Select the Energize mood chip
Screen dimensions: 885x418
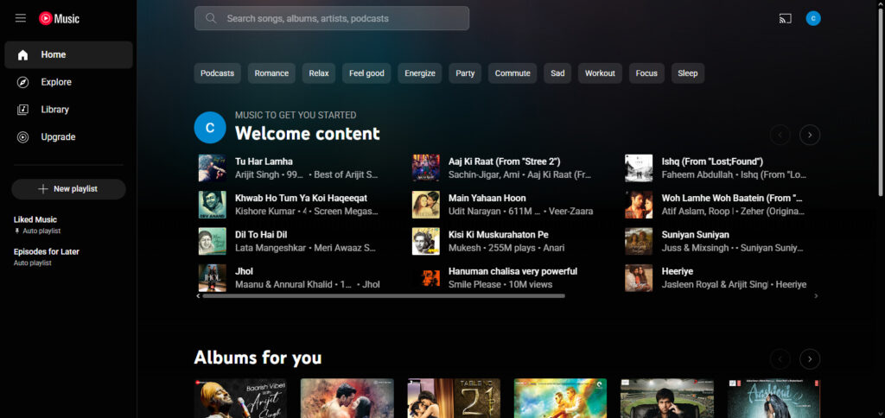420,73
